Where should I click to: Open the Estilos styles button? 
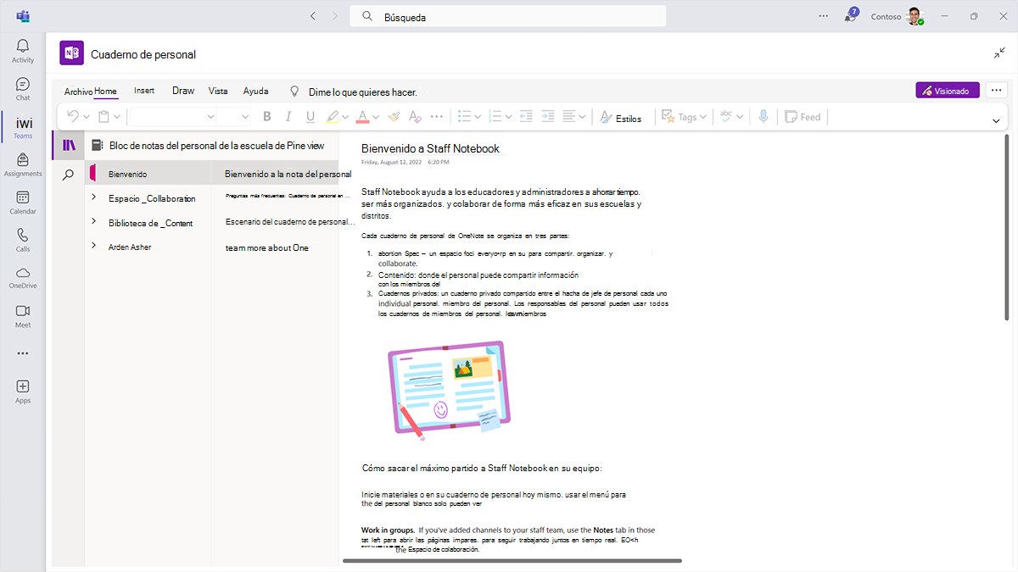(x=620, y=118)
